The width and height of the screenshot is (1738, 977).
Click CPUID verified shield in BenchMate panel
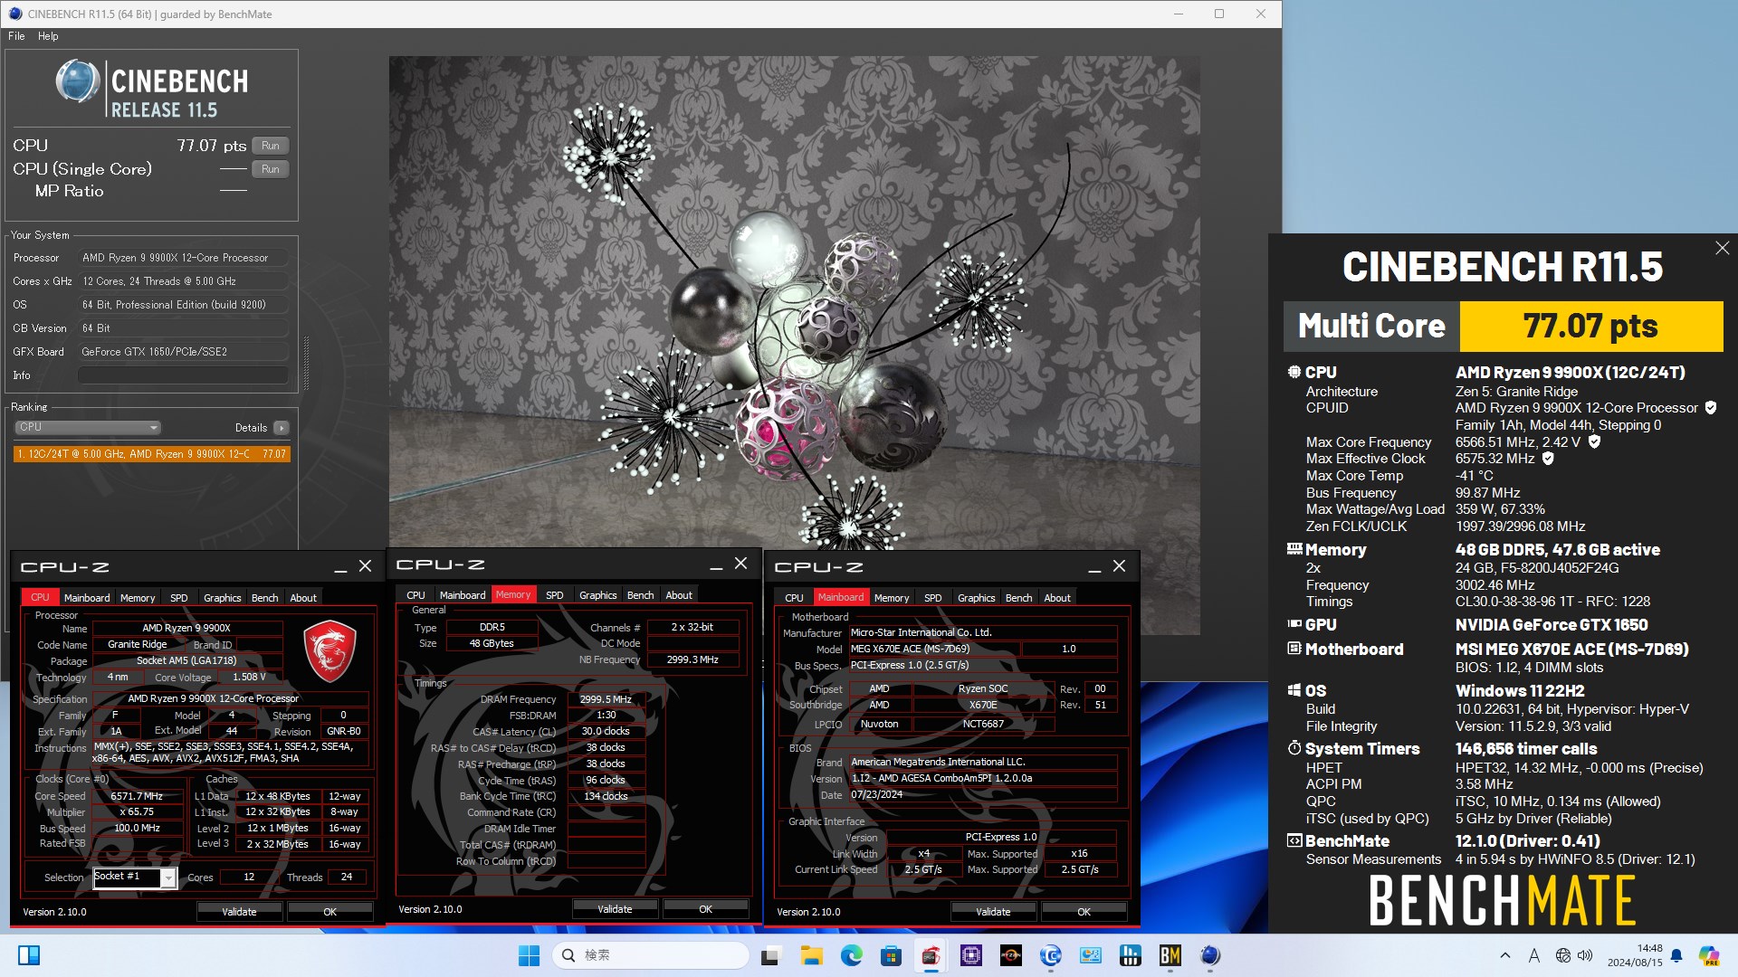pos(1711,408)
